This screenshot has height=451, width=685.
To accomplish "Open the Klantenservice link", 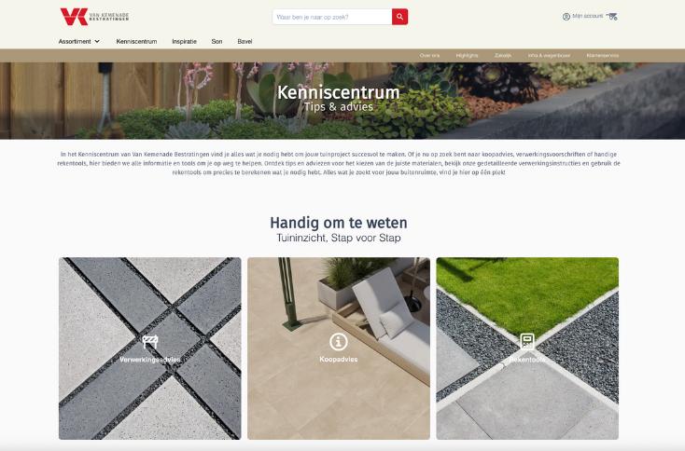I will click(x=603, y=55).
